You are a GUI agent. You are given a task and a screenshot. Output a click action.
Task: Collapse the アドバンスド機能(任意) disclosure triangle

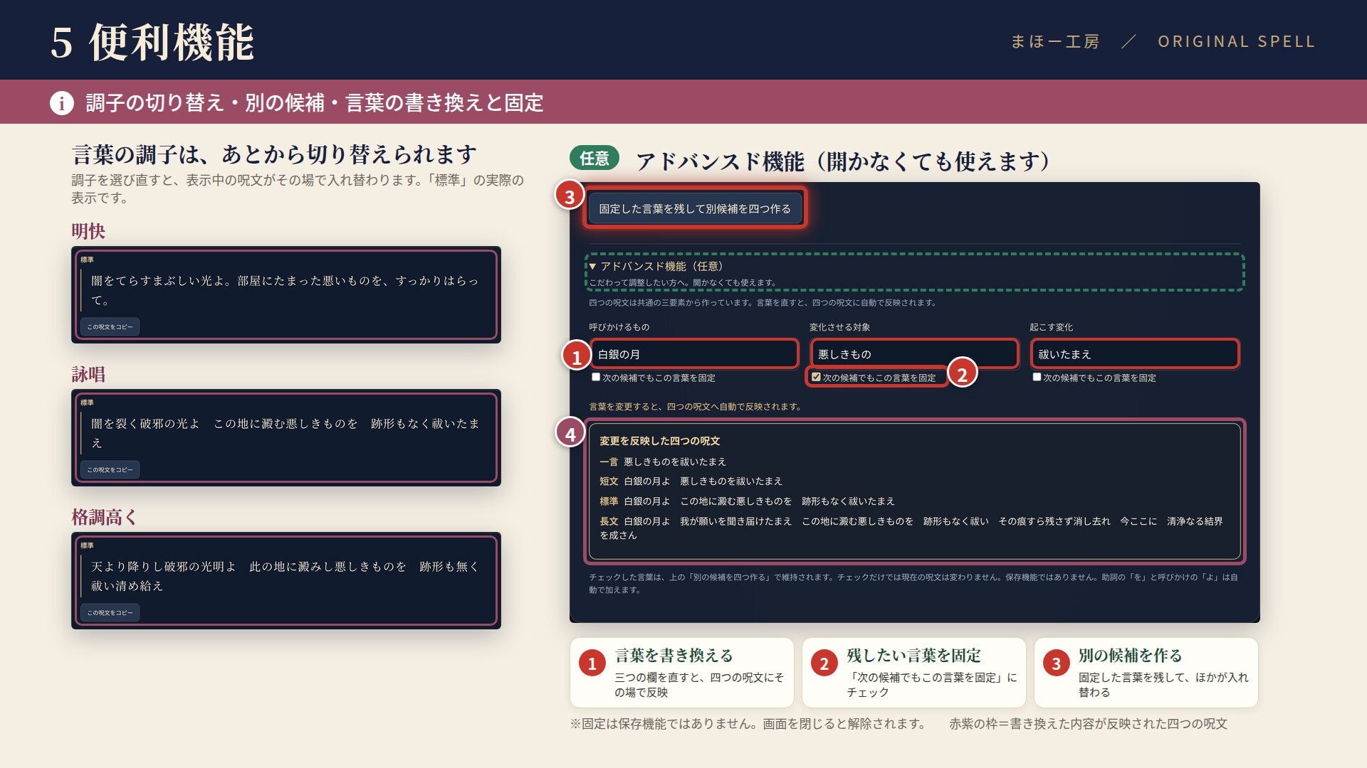click(x=592, y=266)
